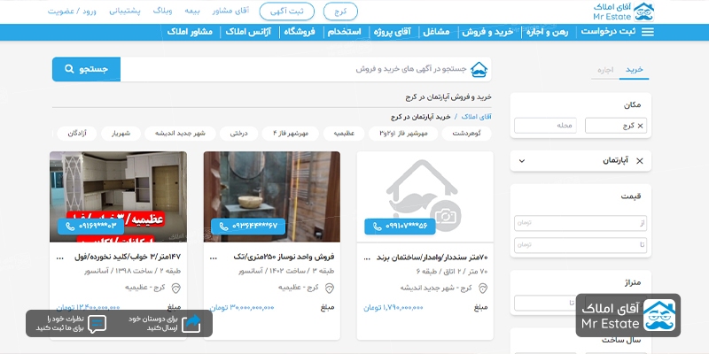This screenshot has height=354, width=709.
Task: Select عظیمیه neighborhood chip
Action: 344,134
